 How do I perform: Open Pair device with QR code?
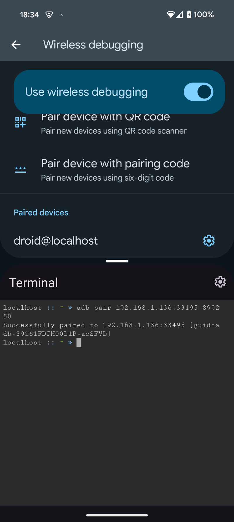[x=117, y=124]
